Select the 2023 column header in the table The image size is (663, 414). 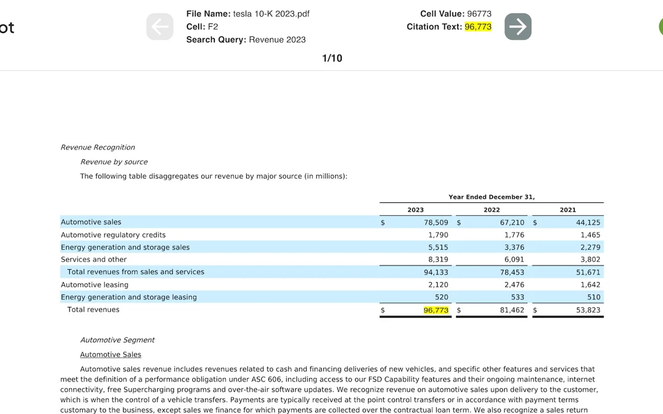point(416,210)
